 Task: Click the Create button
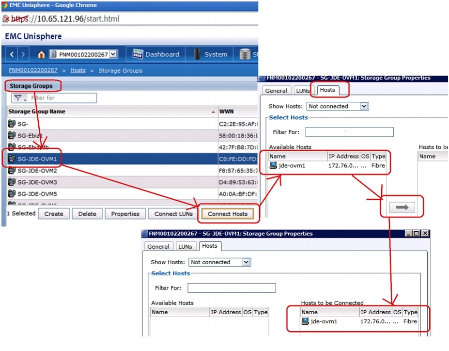click(x=54, y=214)
